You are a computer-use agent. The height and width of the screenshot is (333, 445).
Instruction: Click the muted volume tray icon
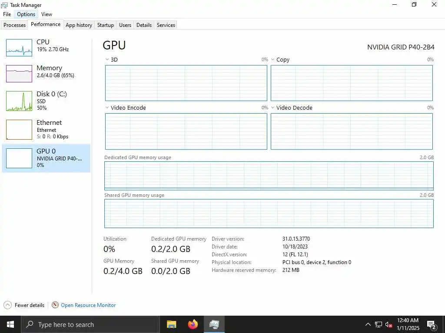coord(389,324)
